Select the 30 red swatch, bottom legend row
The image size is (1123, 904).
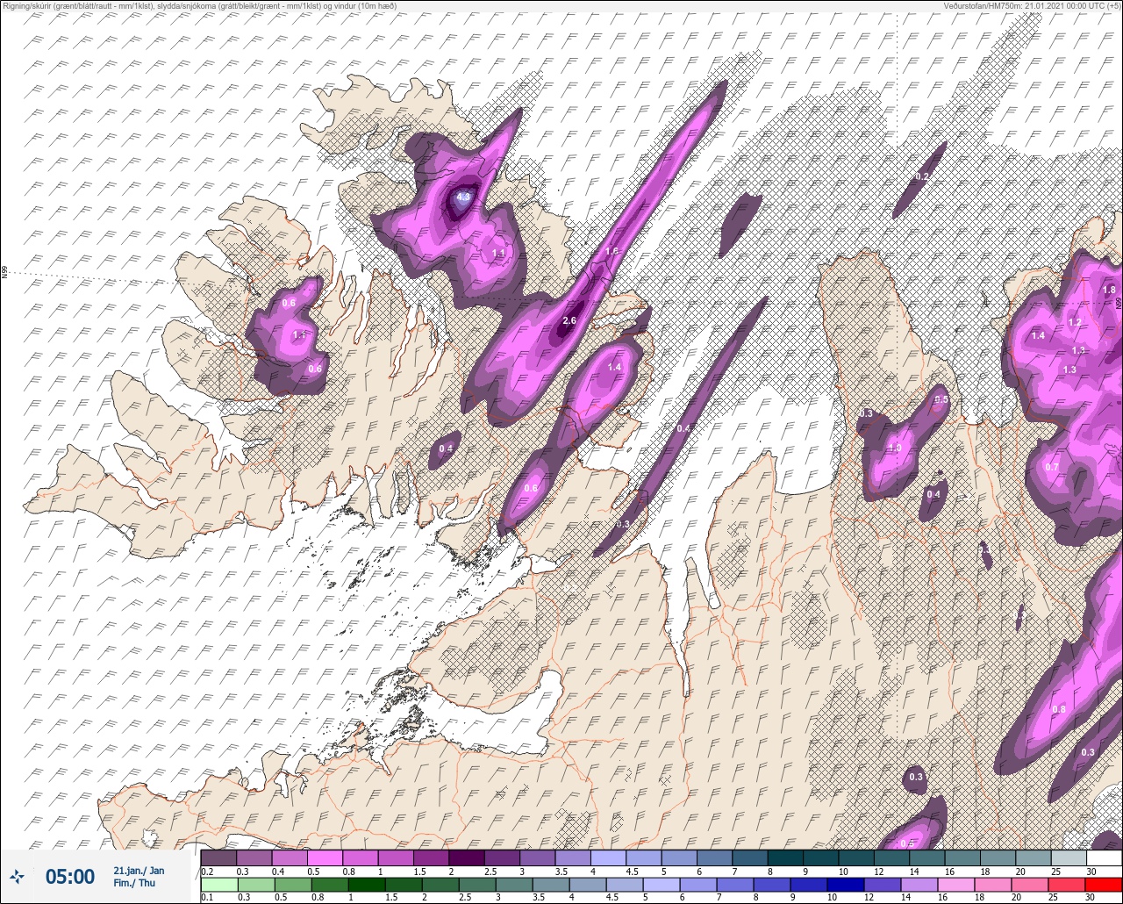pyautogui.click(x=1103, y=883)
